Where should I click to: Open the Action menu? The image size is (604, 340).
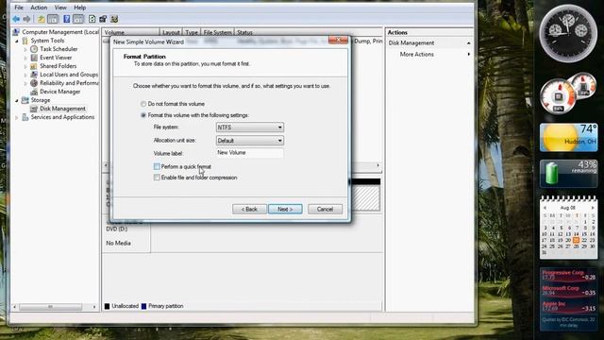pyautogui.click(x=39, y=8)
